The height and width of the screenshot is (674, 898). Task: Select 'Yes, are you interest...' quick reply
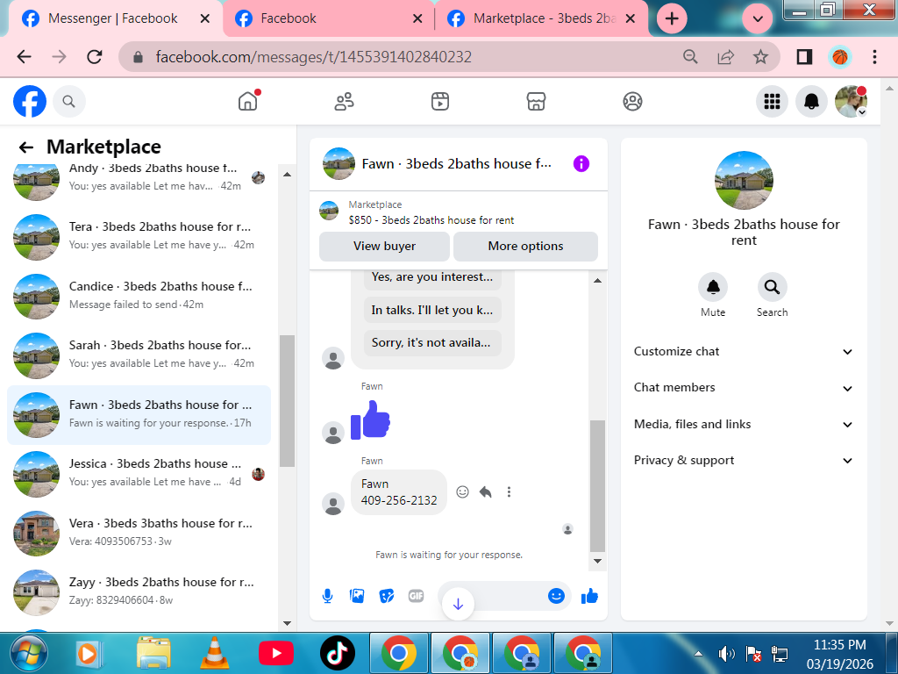(x=432, y=277)
